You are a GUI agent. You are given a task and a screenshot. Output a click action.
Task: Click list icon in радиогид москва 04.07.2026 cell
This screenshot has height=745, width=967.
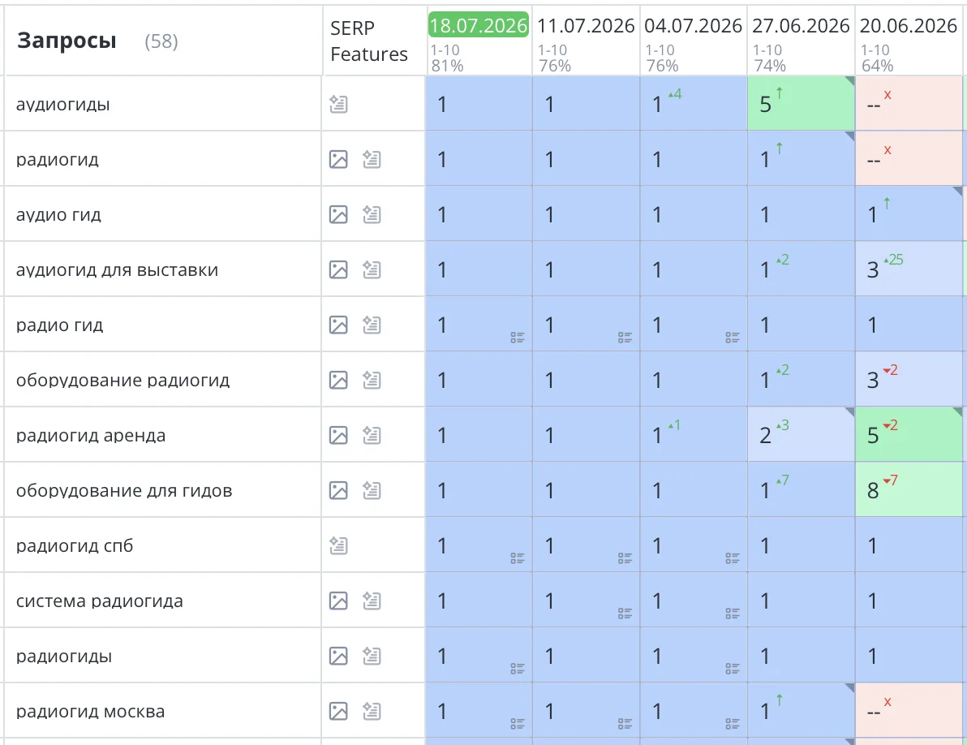point(732,723)
